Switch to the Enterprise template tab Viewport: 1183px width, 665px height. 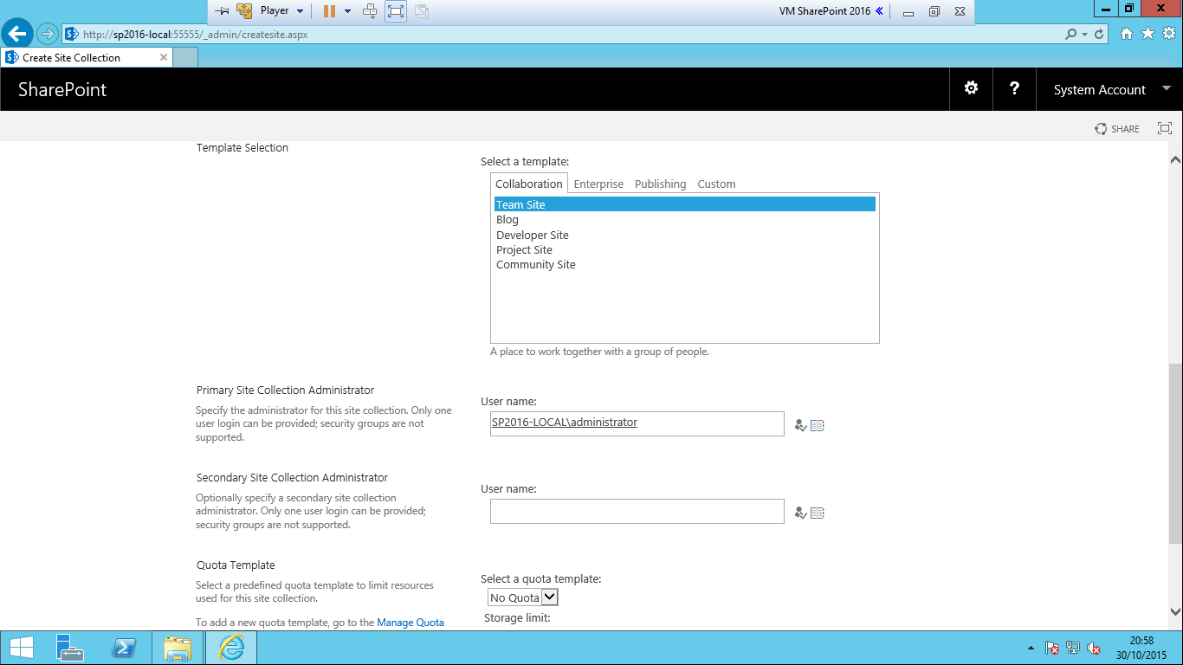598,184
